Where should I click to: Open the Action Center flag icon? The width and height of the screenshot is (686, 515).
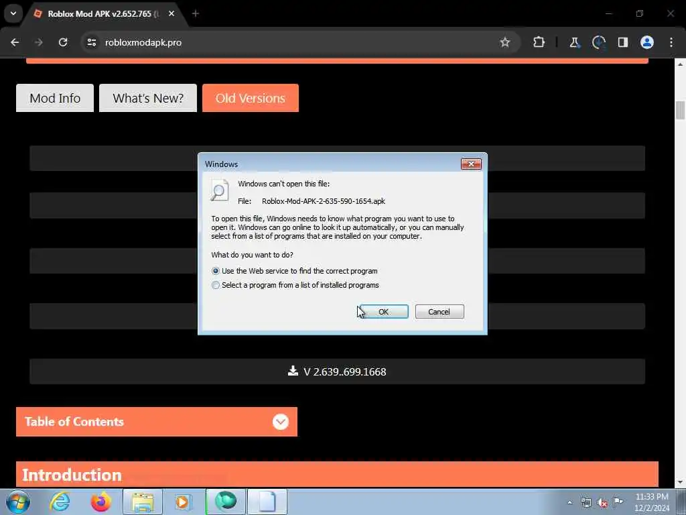point(618,502)
